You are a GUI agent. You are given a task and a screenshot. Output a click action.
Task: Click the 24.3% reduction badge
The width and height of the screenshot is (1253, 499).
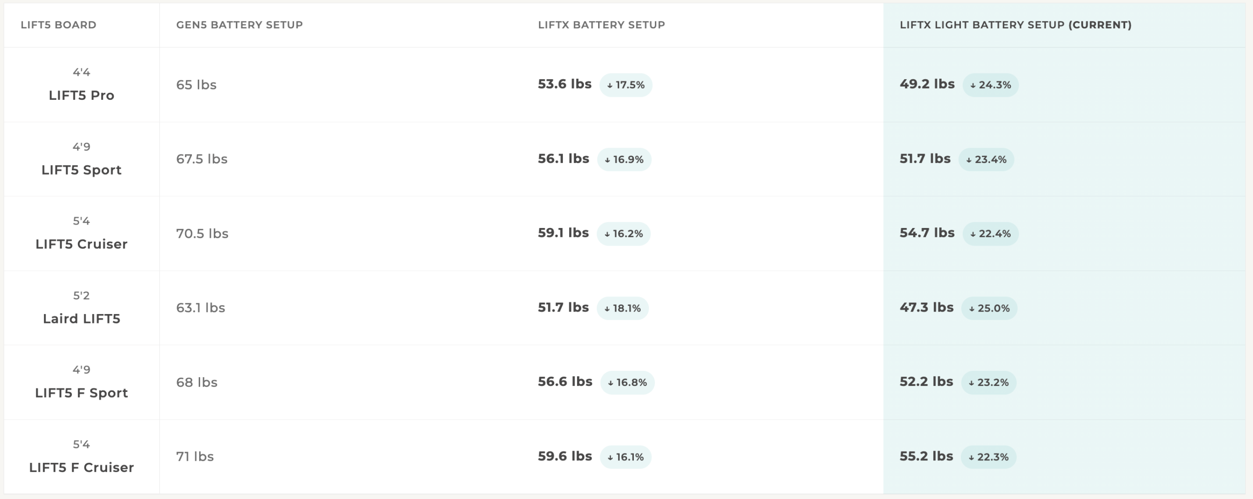990,85
